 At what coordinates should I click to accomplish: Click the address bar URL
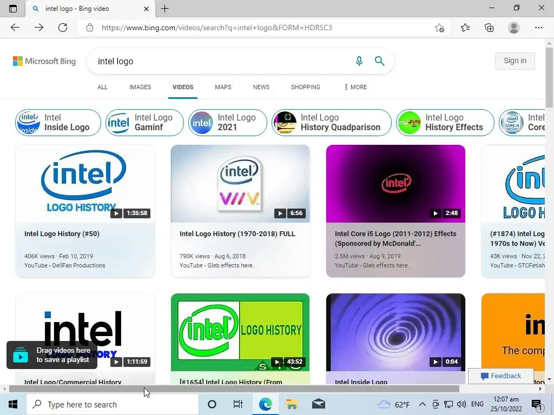coord(216,28)
